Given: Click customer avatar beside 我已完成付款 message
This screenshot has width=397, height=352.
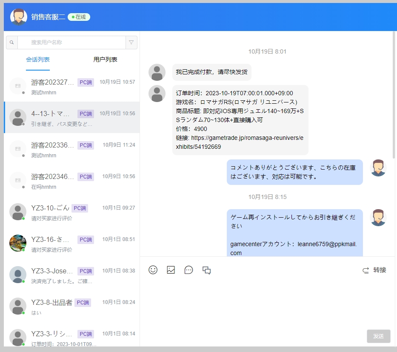Looking at the screenshot, I should pos(157,72).
